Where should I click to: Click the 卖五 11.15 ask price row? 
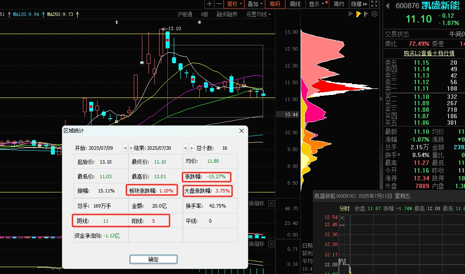click(x=424, y=63)
